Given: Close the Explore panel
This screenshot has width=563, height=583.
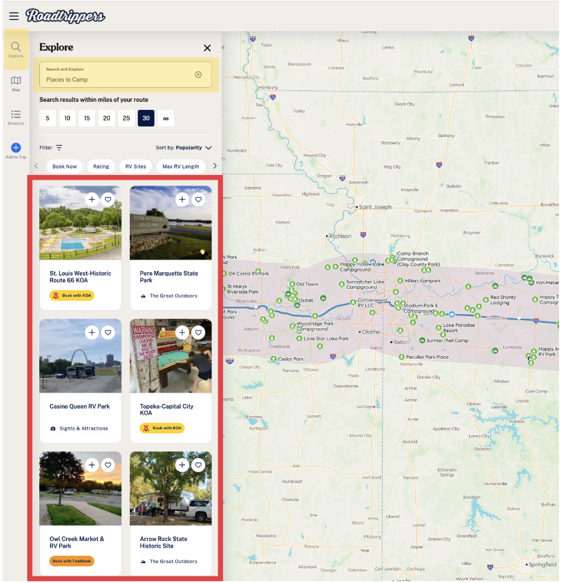Looking at the screenshot, I should [x=207, y=48].
